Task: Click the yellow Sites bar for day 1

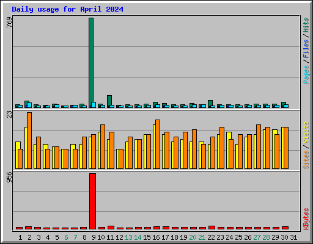Action: pyautogui.click(x=17, y=155)
